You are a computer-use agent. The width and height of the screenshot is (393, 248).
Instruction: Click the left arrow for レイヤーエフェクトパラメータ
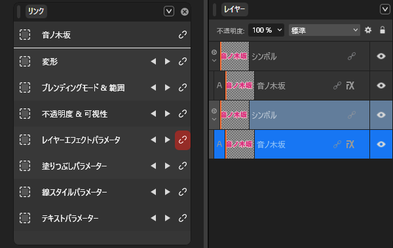[153, 140]
